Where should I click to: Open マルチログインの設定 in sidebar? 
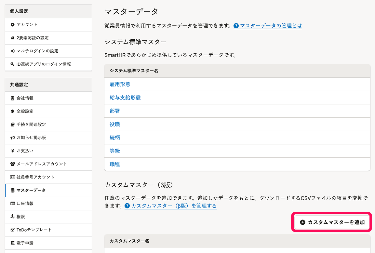[37, 51]
